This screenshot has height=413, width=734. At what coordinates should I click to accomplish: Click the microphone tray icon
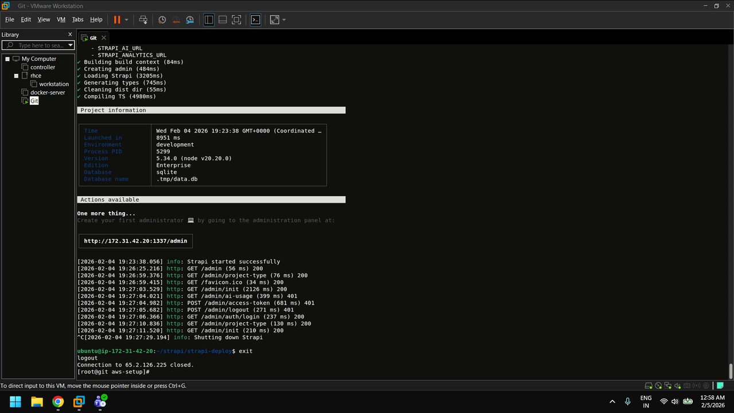point(628,402)
